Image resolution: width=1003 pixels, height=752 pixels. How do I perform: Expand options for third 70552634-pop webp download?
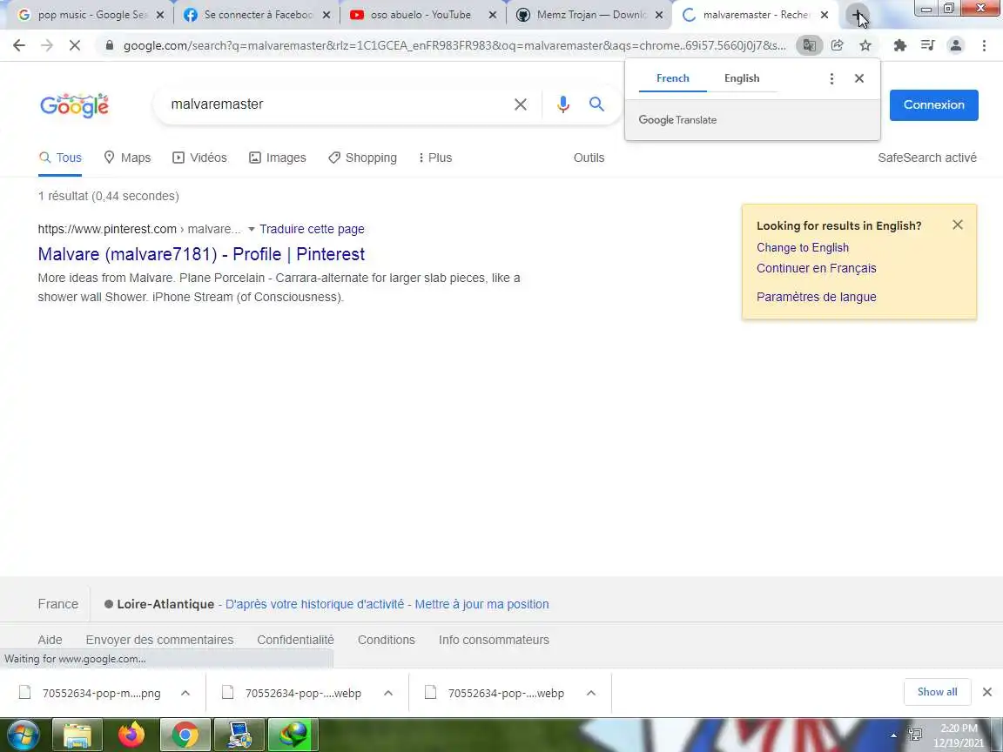click(591, 693)
